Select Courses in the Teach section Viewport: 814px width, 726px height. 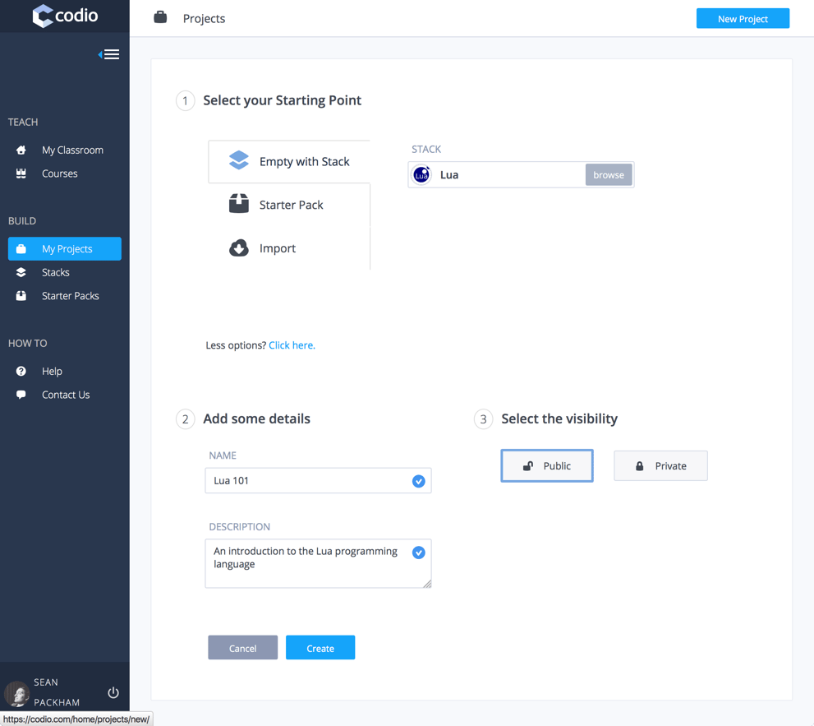coord(59,173)
